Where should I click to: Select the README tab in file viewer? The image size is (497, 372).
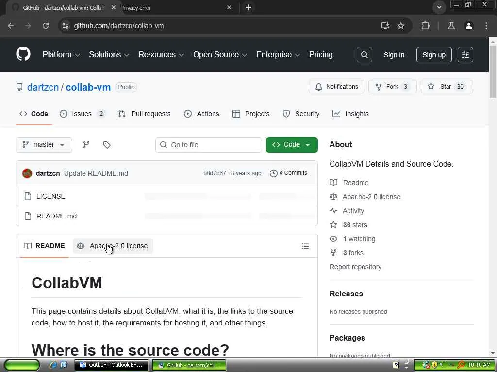point(44,246)
